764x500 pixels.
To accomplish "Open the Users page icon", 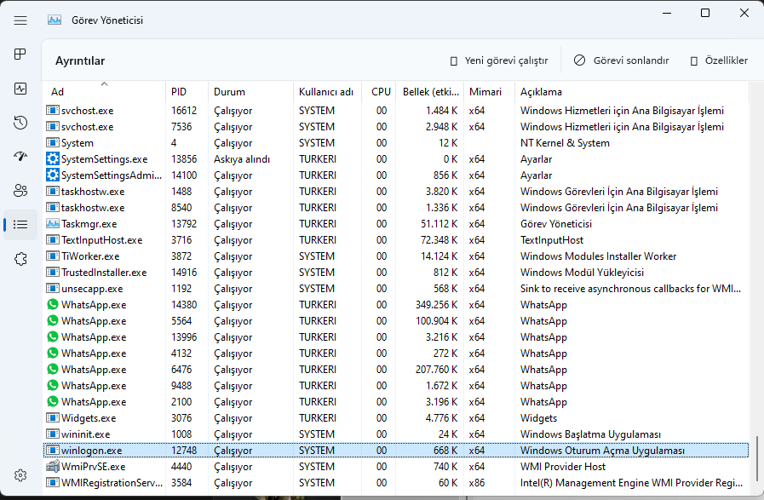I will click(20, 191).
